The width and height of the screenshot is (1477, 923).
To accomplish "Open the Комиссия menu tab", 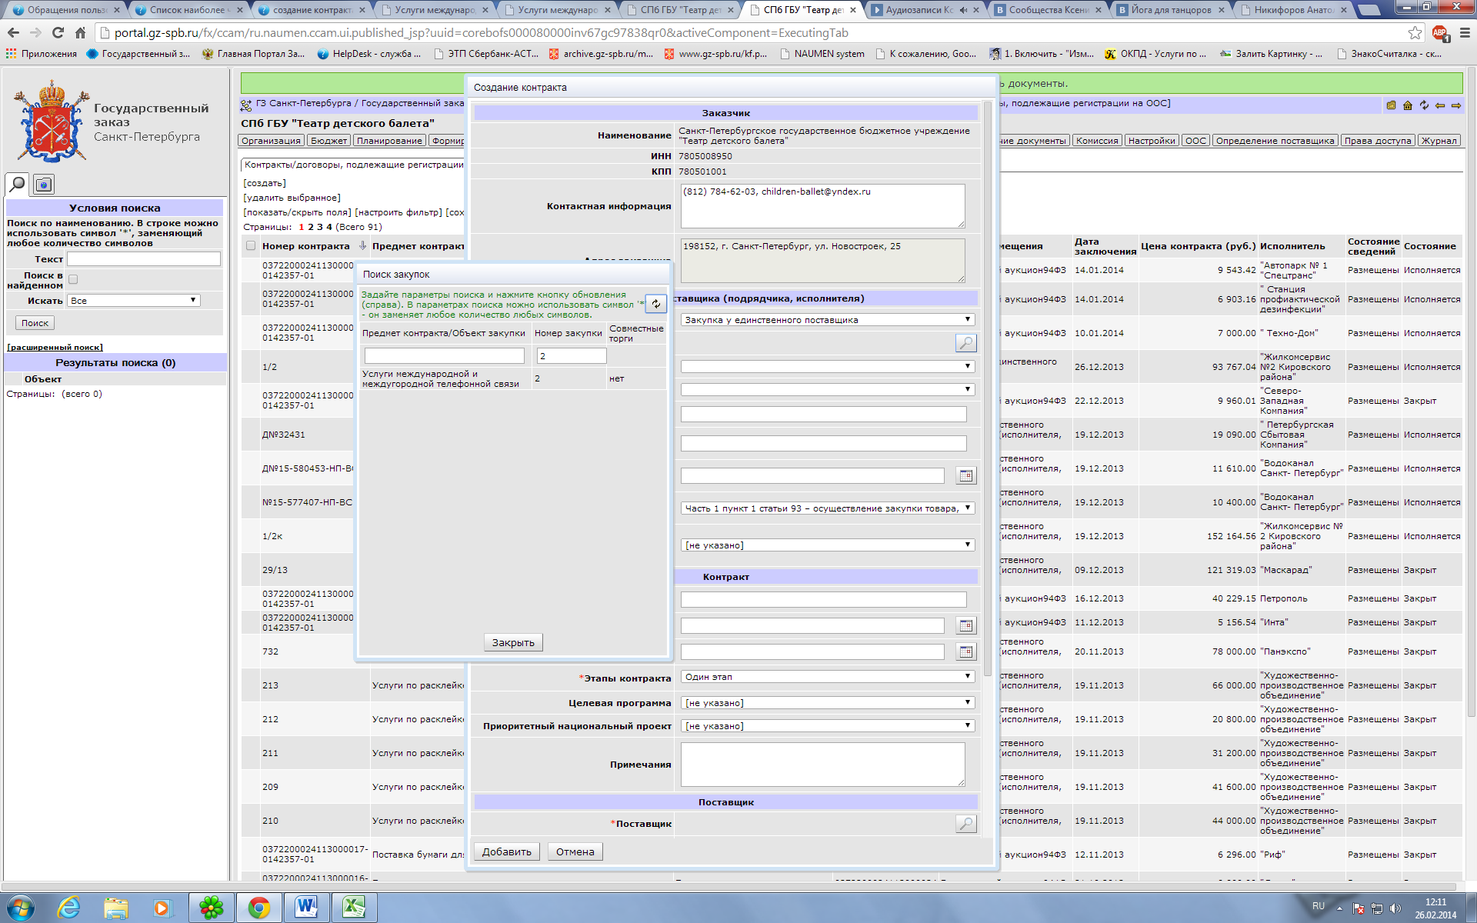I will pos(1096,141).
